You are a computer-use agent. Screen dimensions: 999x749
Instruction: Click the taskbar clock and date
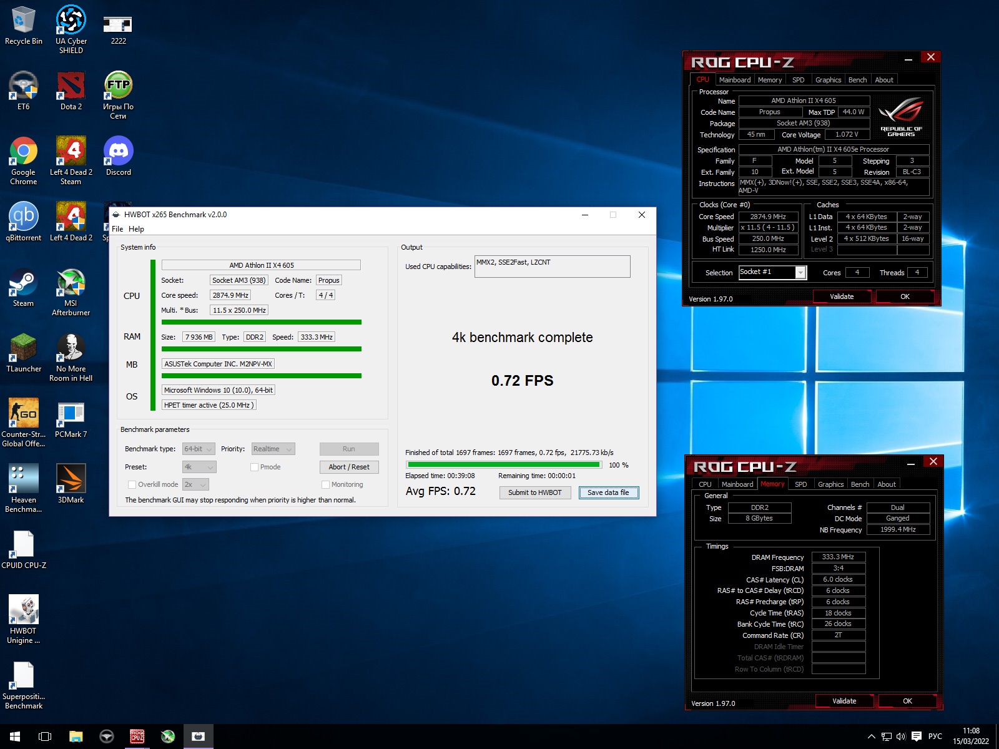tap(971, 737)
